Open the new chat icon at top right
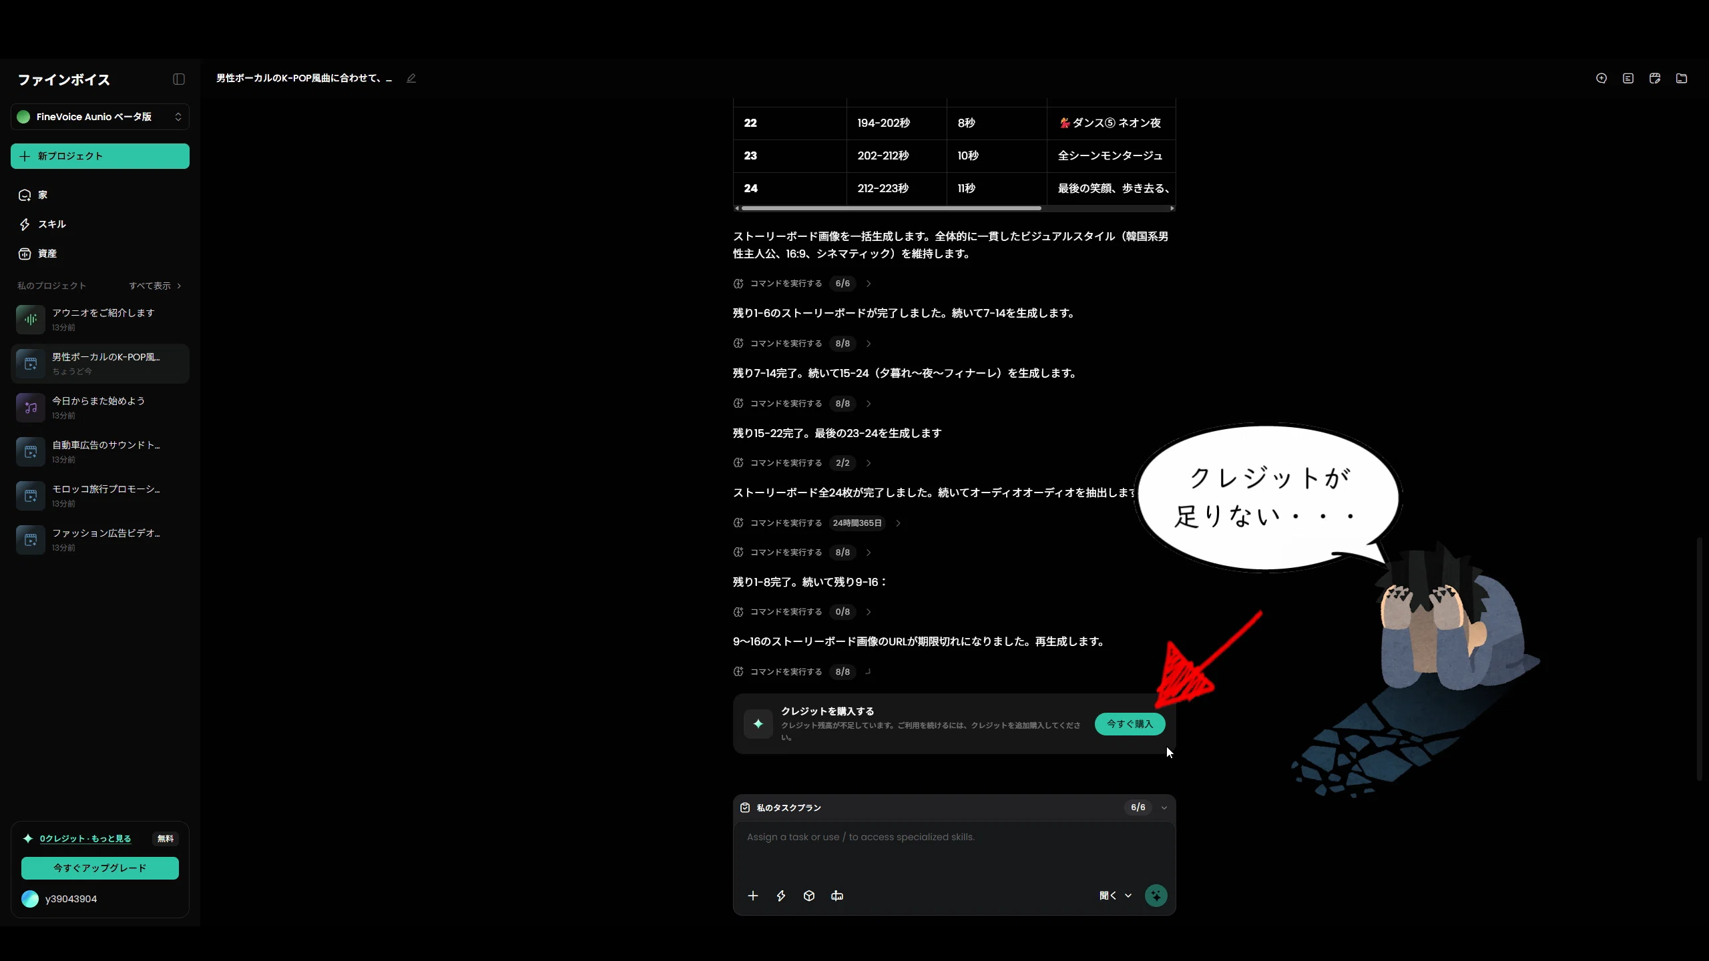Screen dimensions: 1709x961 coord(1602,78)
